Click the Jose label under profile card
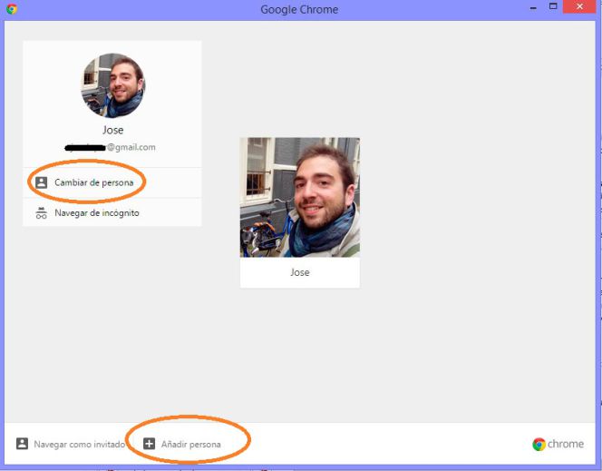Image resolution: width=602 pixels, height=471 pixels. (300, 272)
